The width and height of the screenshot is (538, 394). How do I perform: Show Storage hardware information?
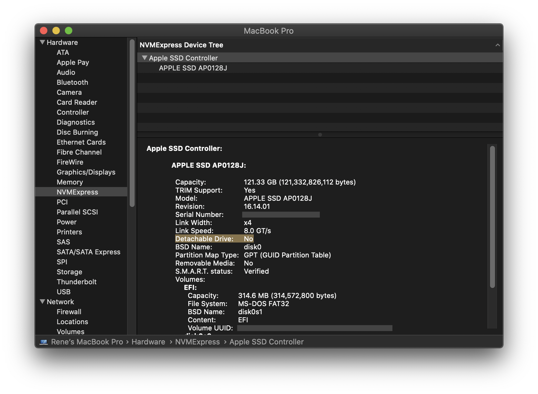point(69,272)
